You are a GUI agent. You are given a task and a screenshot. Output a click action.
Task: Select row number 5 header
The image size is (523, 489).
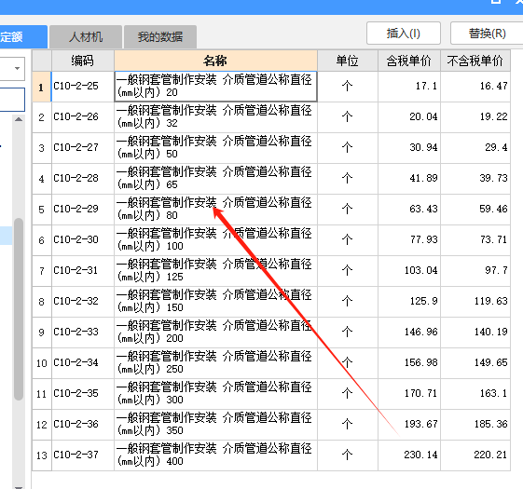pos(42,210)
